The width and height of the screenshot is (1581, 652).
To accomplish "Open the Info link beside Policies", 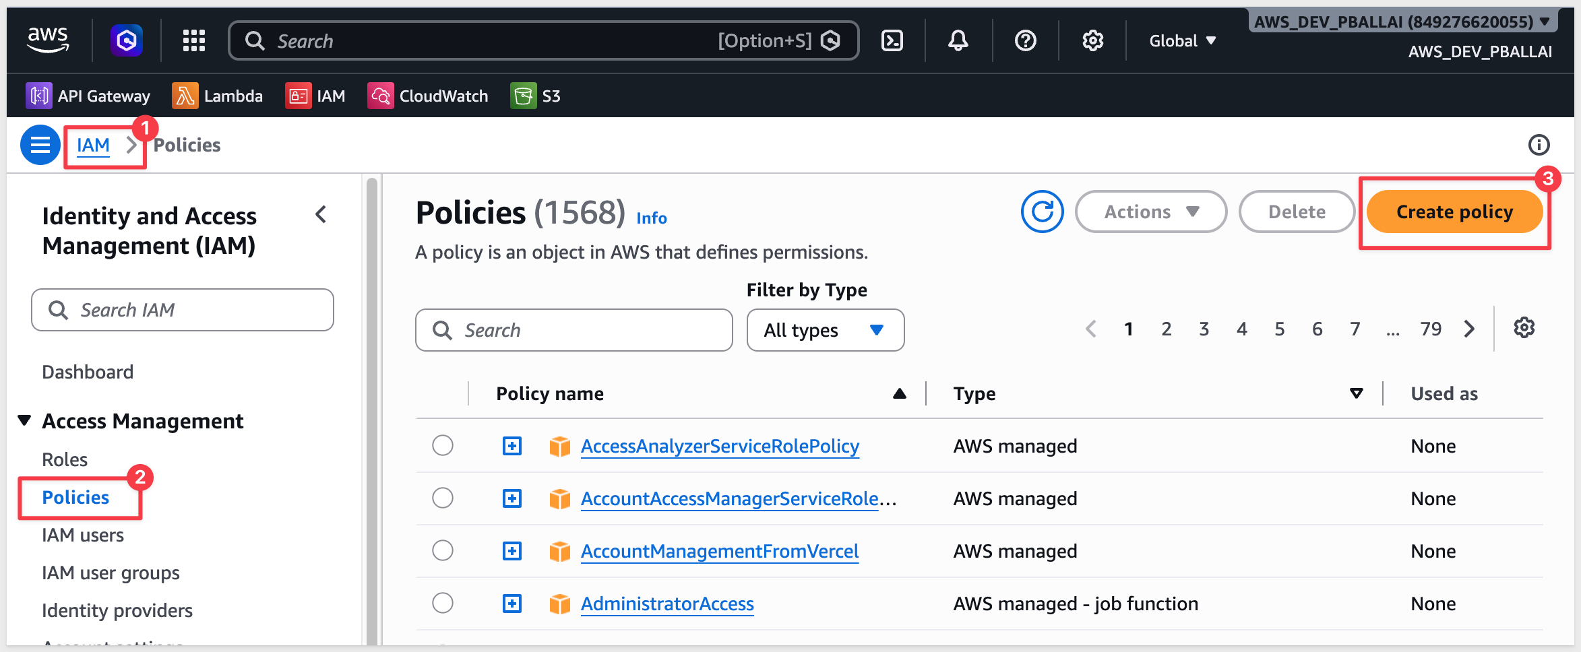I will (x=652, y=218).
